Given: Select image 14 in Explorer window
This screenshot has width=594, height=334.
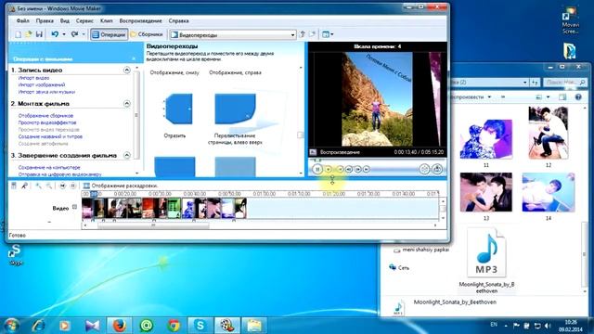Looking at the screenshot, I should pyautogui.click(x=549, y=192).
